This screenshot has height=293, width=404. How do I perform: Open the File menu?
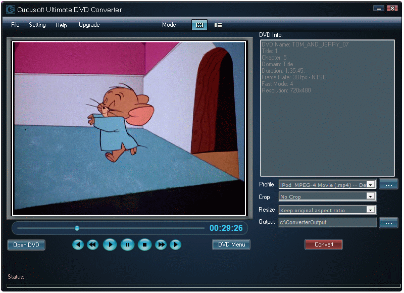(x=15, y=25)
